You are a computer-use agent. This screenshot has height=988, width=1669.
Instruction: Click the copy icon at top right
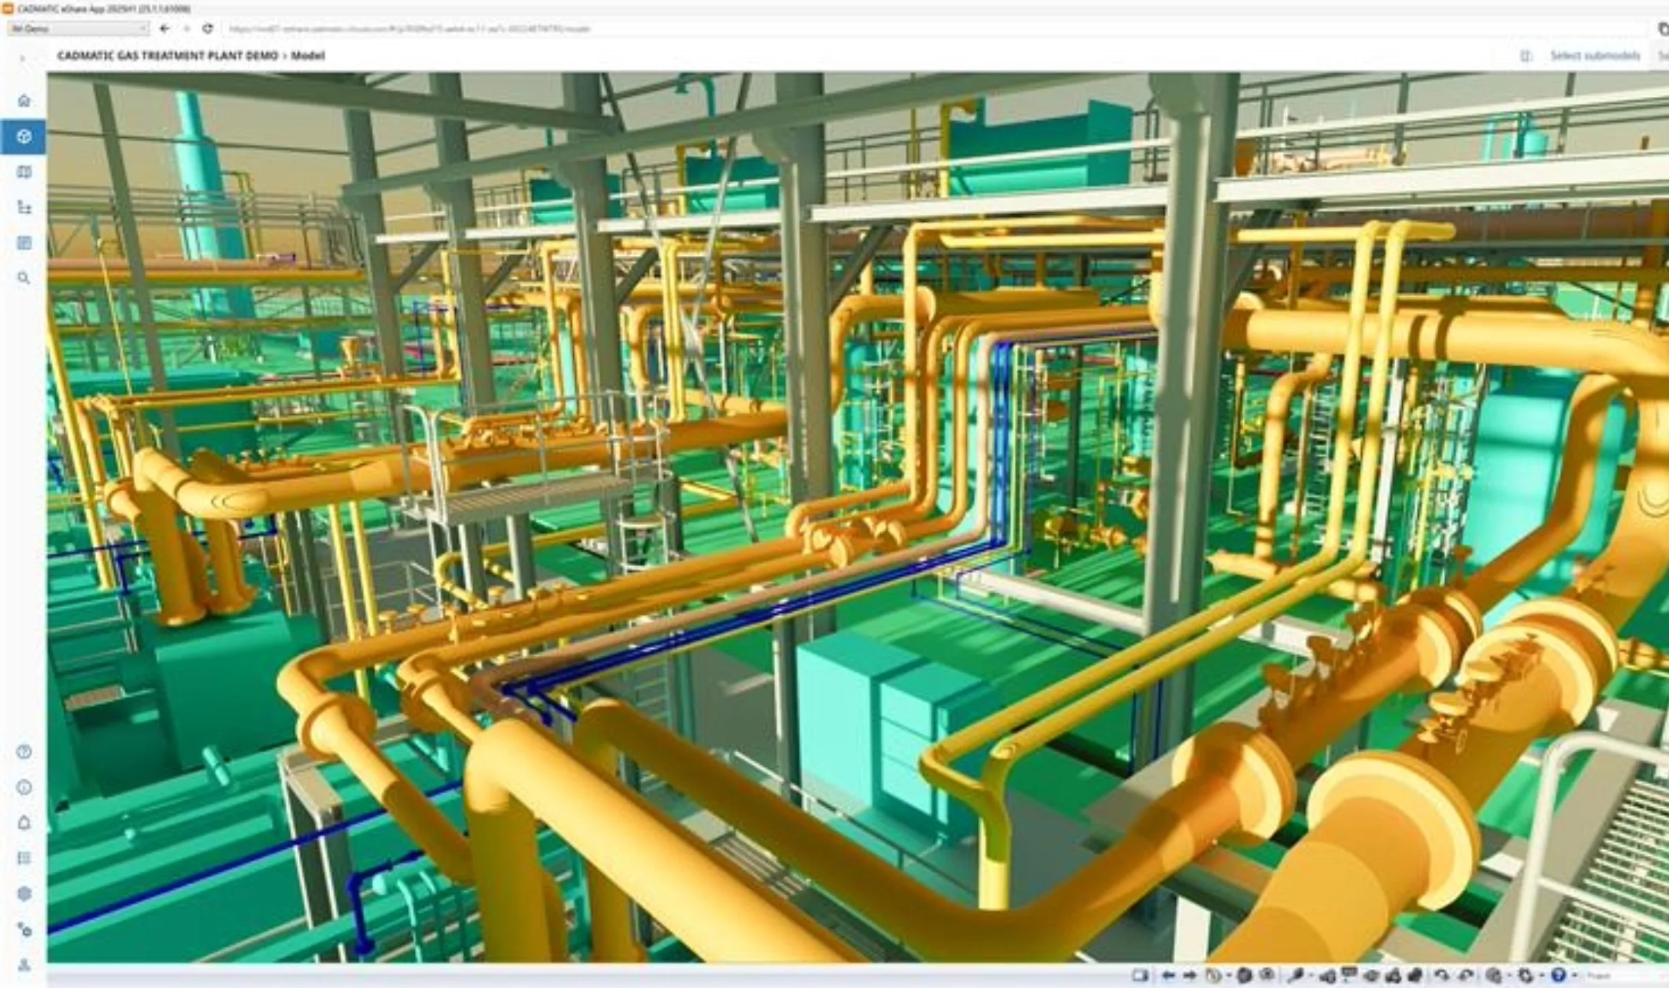1663,29
